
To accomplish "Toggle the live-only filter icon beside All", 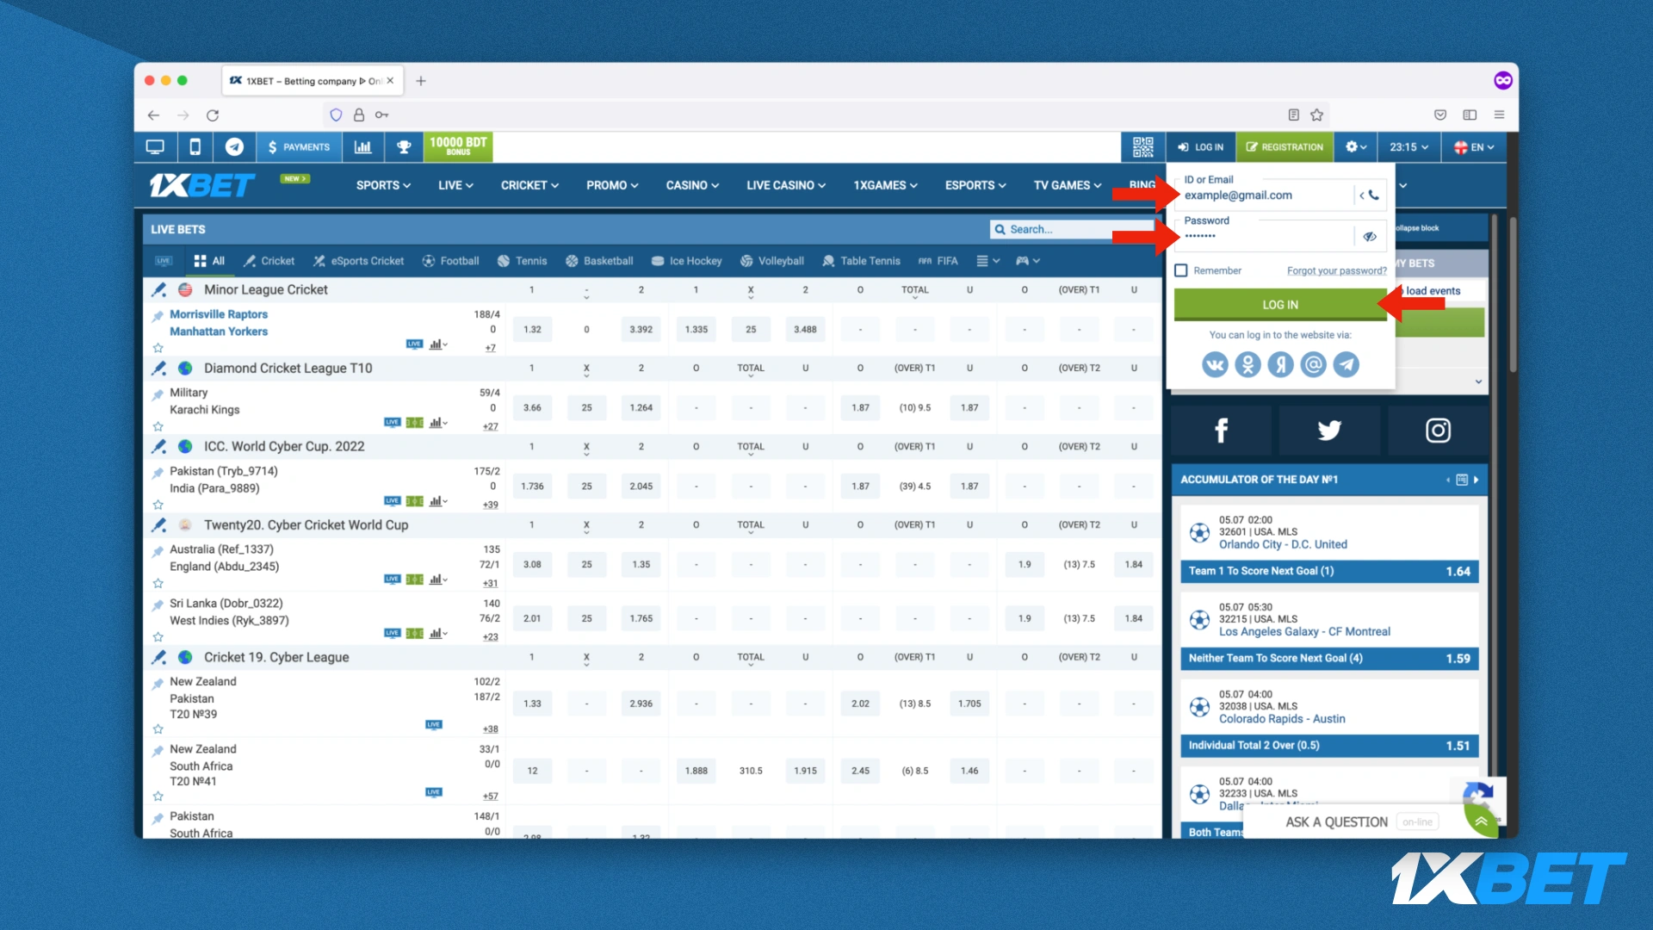I will (164, 261).
